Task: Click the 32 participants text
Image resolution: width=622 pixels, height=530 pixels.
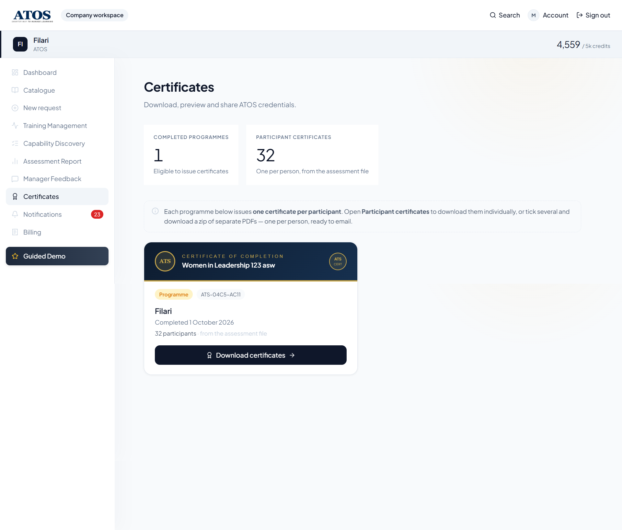Action: 176,333
